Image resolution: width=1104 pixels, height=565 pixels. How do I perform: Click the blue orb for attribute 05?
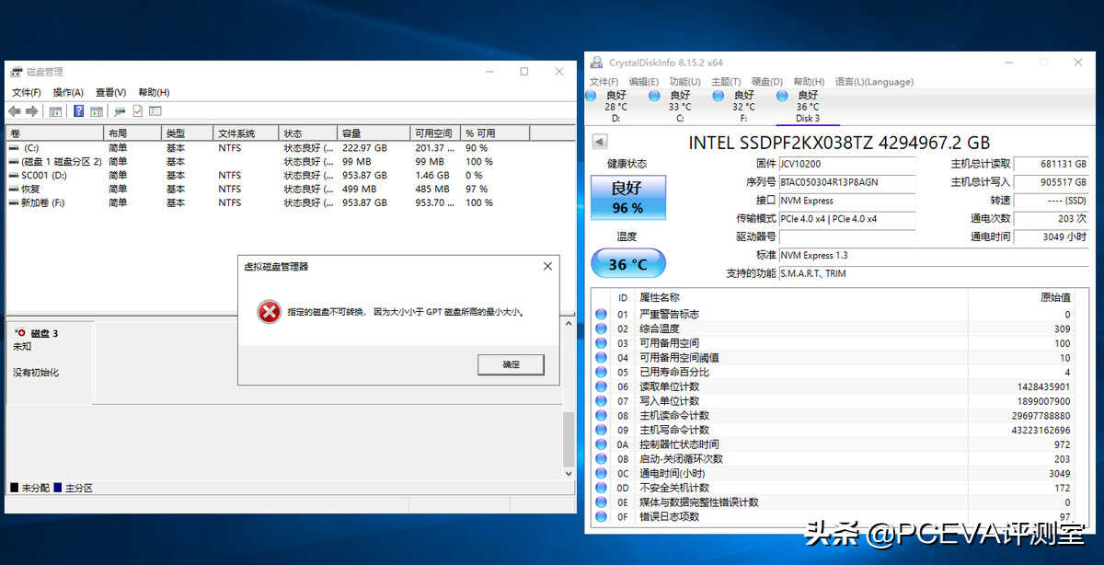pyautogui.click(x=602, y=372)
